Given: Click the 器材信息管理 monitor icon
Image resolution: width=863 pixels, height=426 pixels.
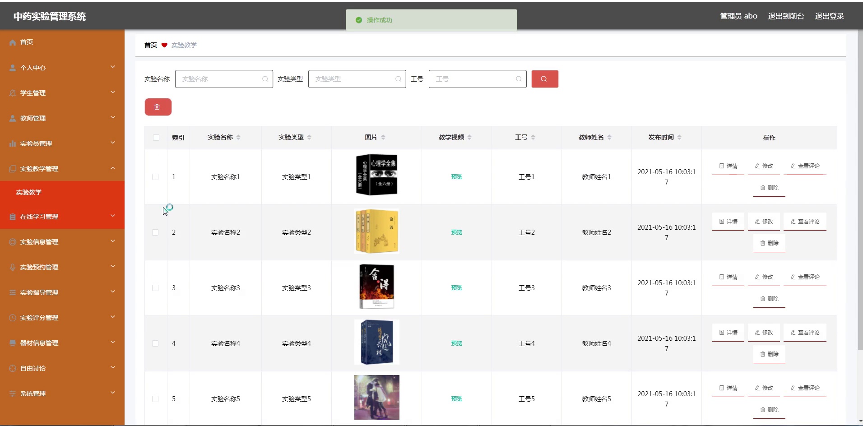Looking at the screenshot, I should click(x=13, y=343).
